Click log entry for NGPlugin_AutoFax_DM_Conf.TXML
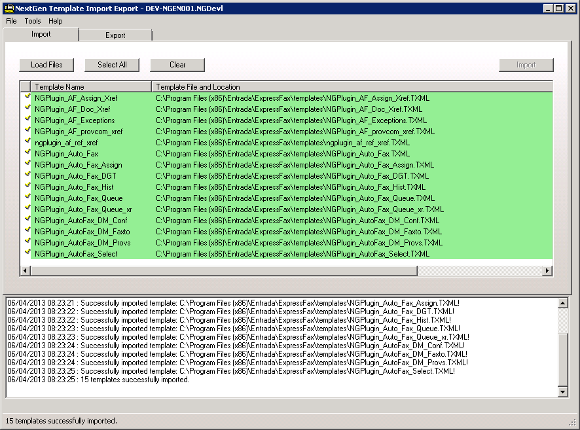 [x=236, y=346]
